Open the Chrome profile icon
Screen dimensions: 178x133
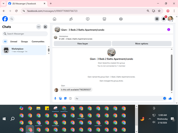tap(168, 11)
